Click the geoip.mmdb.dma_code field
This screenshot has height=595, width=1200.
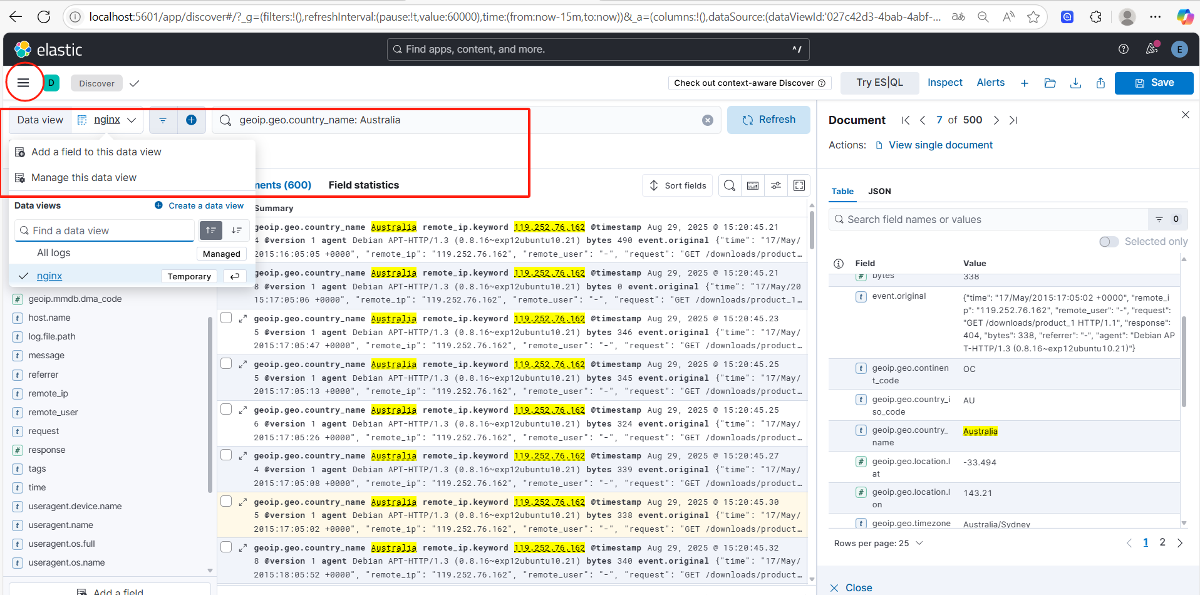coord(75,299)
